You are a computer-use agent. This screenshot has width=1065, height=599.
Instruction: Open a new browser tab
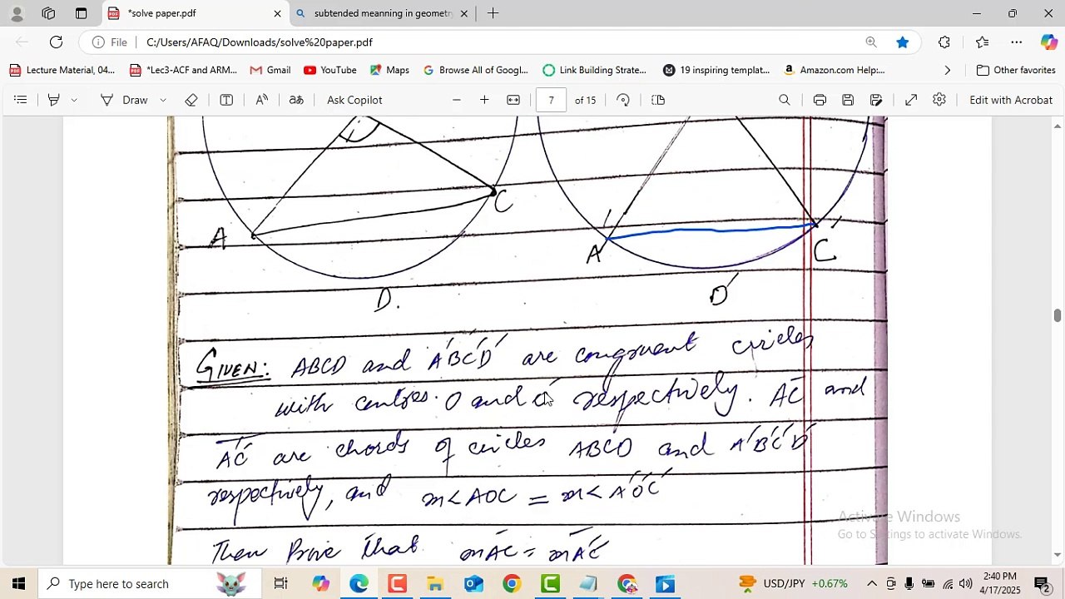pos(493,13)
